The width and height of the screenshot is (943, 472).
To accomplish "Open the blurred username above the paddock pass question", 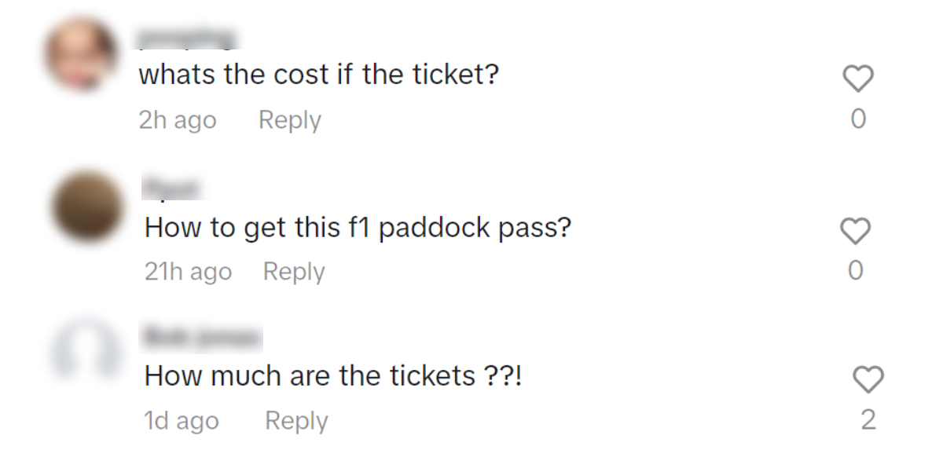I will click(x=172, y=188).
